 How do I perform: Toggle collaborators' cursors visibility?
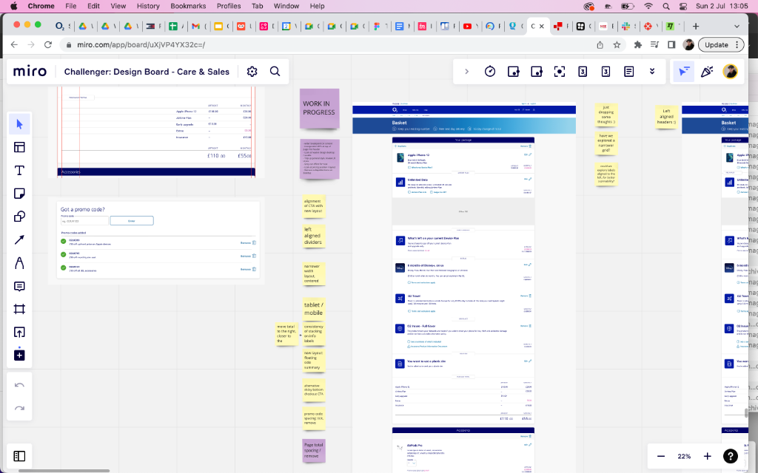coord(683,72)
